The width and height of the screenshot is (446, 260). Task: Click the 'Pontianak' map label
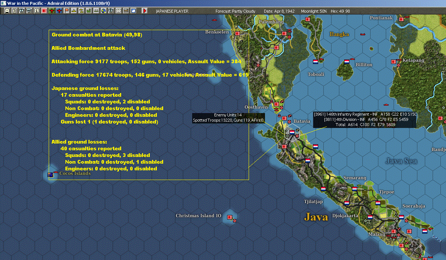381,18
